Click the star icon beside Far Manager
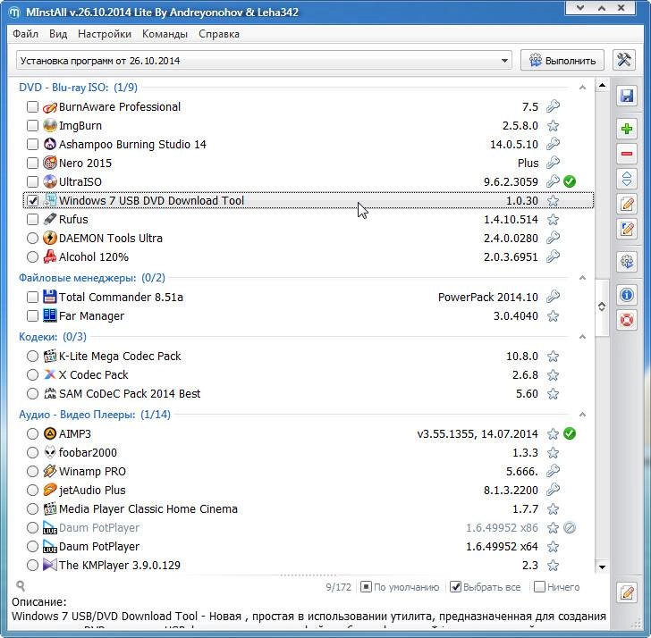 click(553, 316)
